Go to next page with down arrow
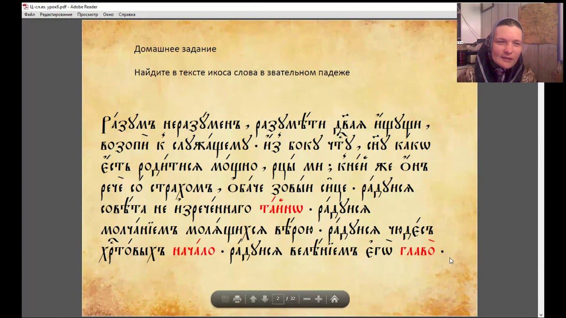 [265, 299]
